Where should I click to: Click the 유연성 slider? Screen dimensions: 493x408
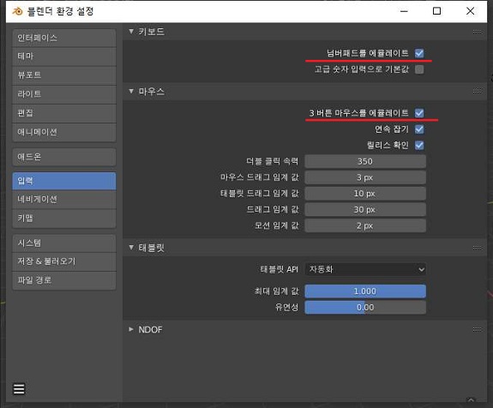click(x=365, y=308)
